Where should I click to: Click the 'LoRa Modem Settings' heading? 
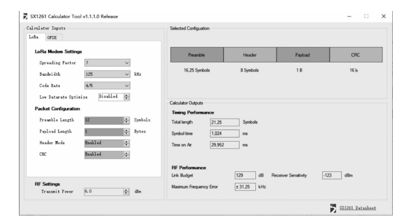pos(58,52)
